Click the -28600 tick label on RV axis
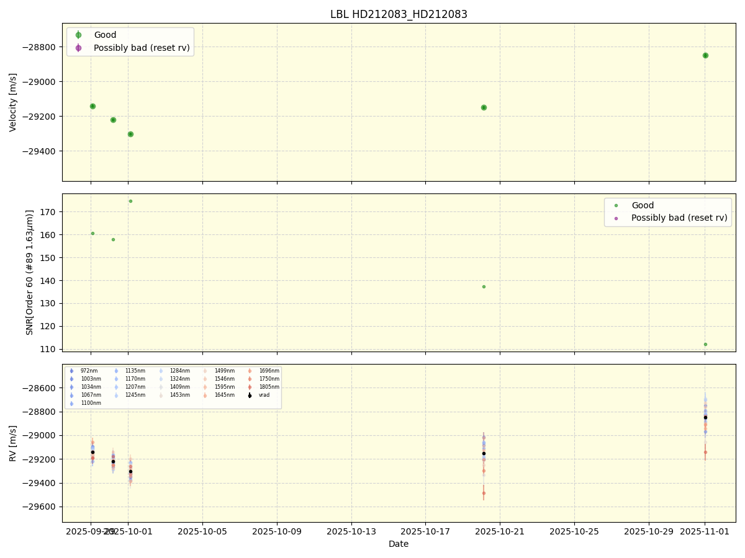The image size is (745, 558). pyautogui.click(x=40, y=388)
